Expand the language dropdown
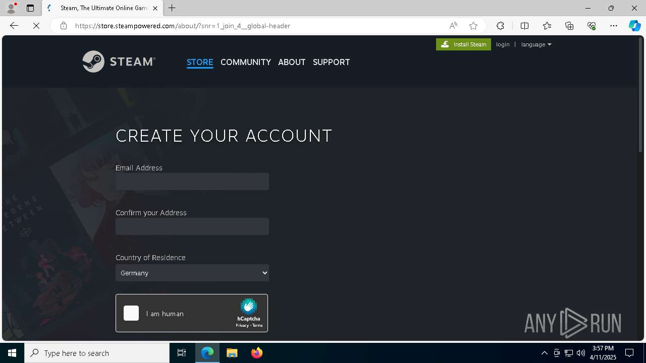 (x=536, y=44)
